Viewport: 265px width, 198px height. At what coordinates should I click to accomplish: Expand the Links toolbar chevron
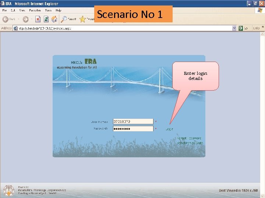pyautogui.click(x=263, y=27)
